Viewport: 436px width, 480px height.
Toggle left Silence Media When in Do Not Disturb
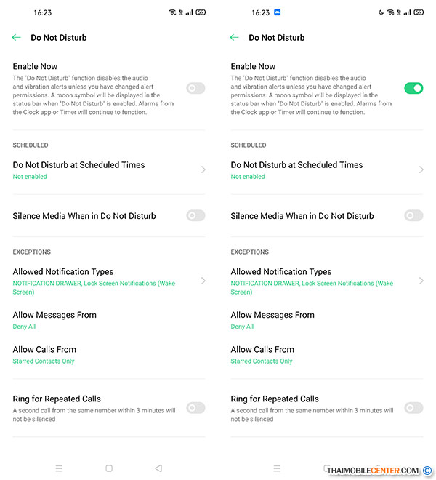coord(195,216)
